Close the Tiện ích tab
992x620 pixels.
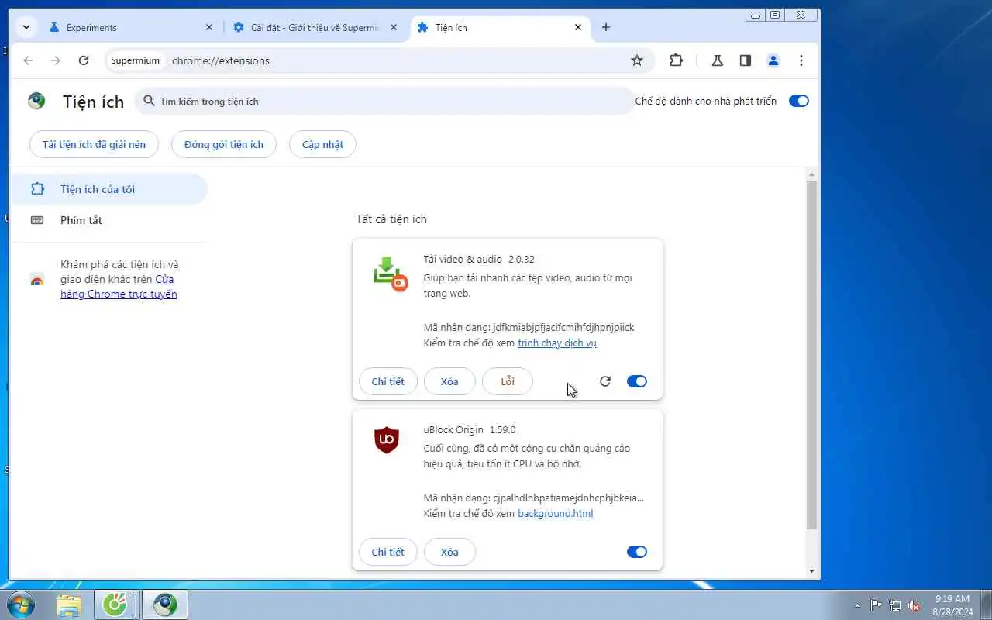(578, 27)
